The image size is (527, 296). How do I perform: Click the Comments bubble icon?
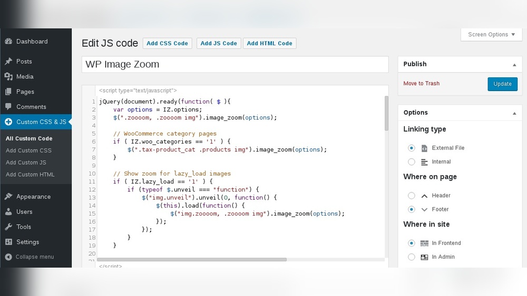pyautogui.click(x=8, y=107)
